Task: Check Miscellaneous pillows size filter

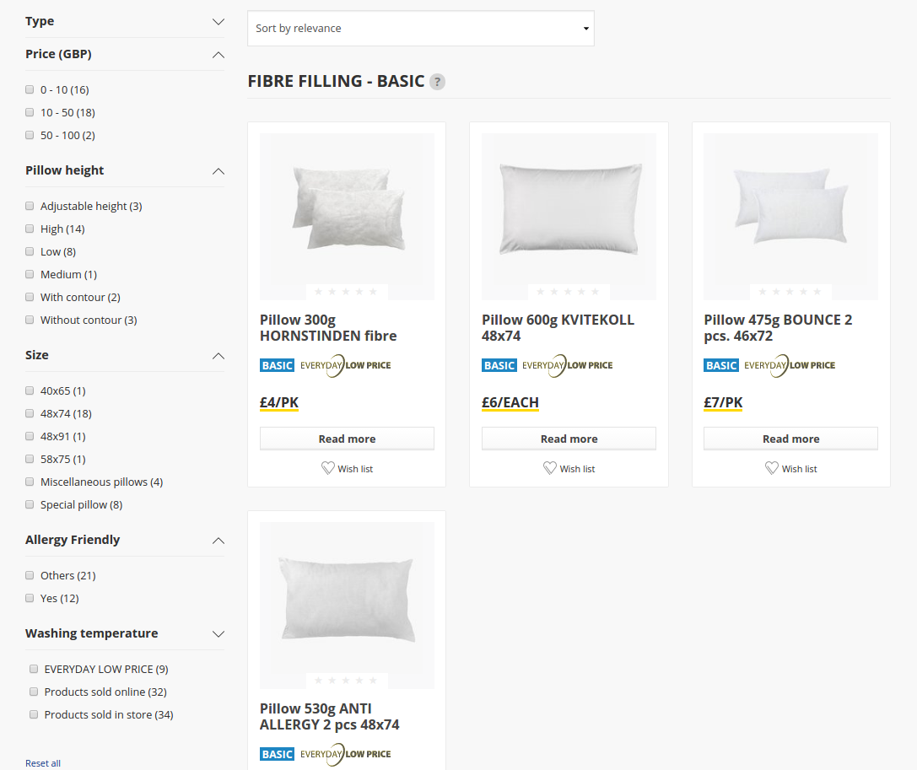Action: [30, 482]
